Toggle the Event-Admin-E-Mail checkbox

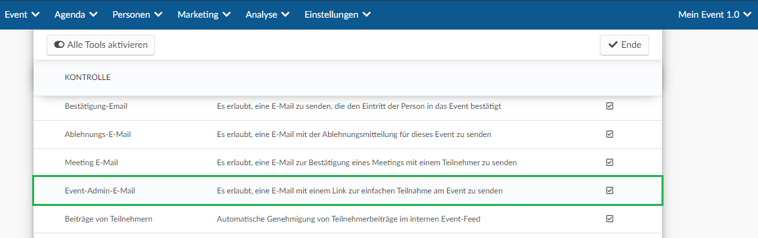coord(610,191)
